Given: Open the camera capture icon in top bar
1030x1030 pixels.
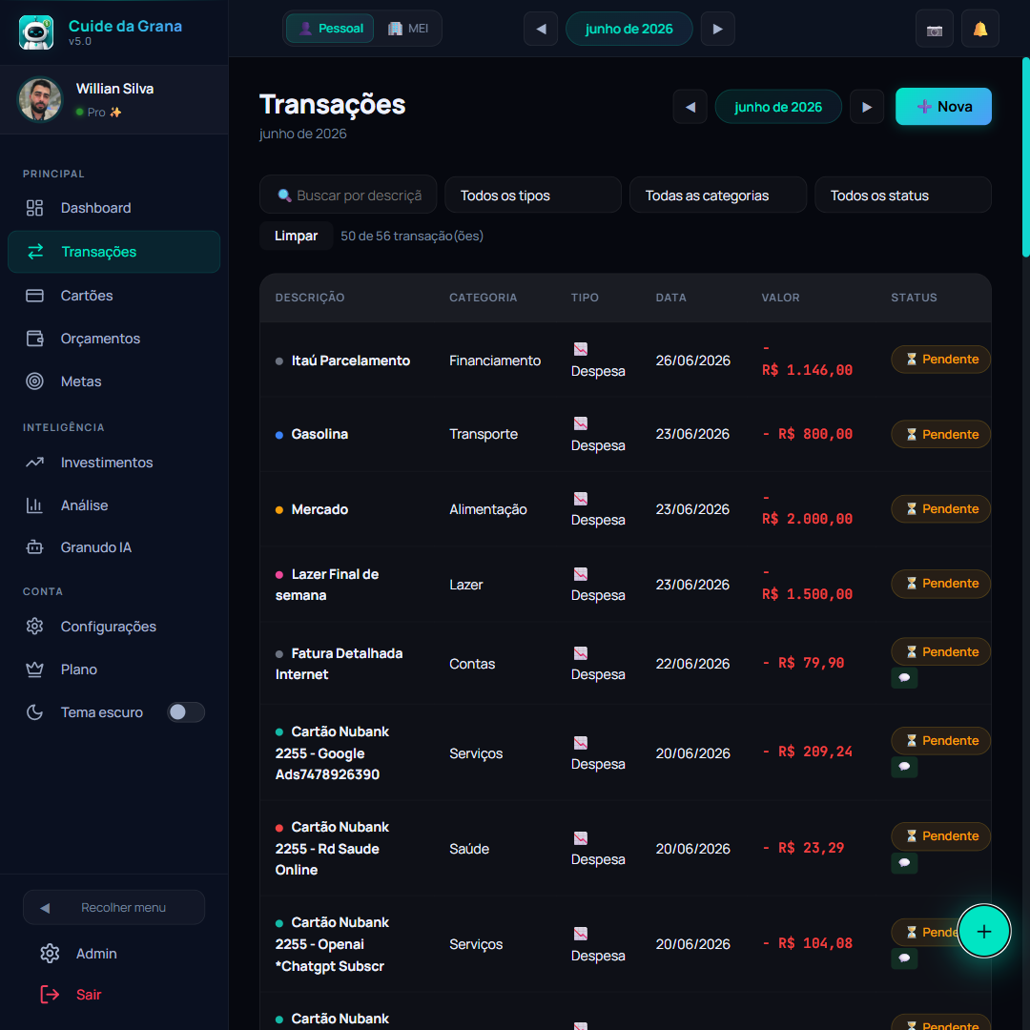Looking at the screenshot, I should (x=934, y=30).
